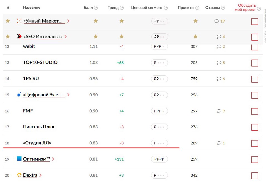266x182 pixels.
Task: Open reviews bubble with 1 for Студия ЯЛ
Action: tap(221, 143)
